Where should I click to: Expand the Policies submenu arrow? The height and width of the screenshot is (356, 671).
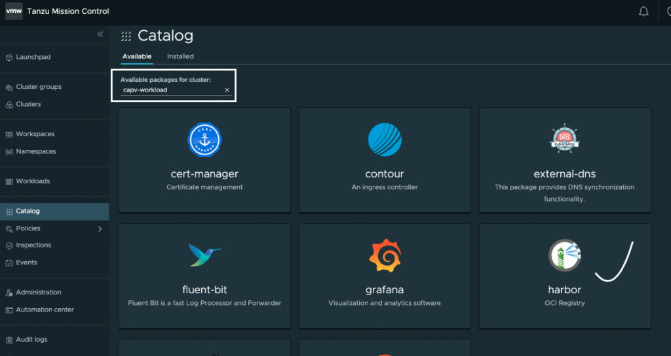coord(100,229)
